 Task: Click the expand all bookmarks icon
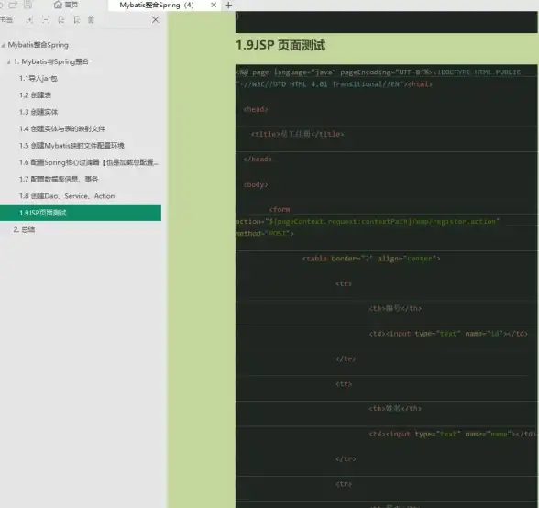[30, 20]
